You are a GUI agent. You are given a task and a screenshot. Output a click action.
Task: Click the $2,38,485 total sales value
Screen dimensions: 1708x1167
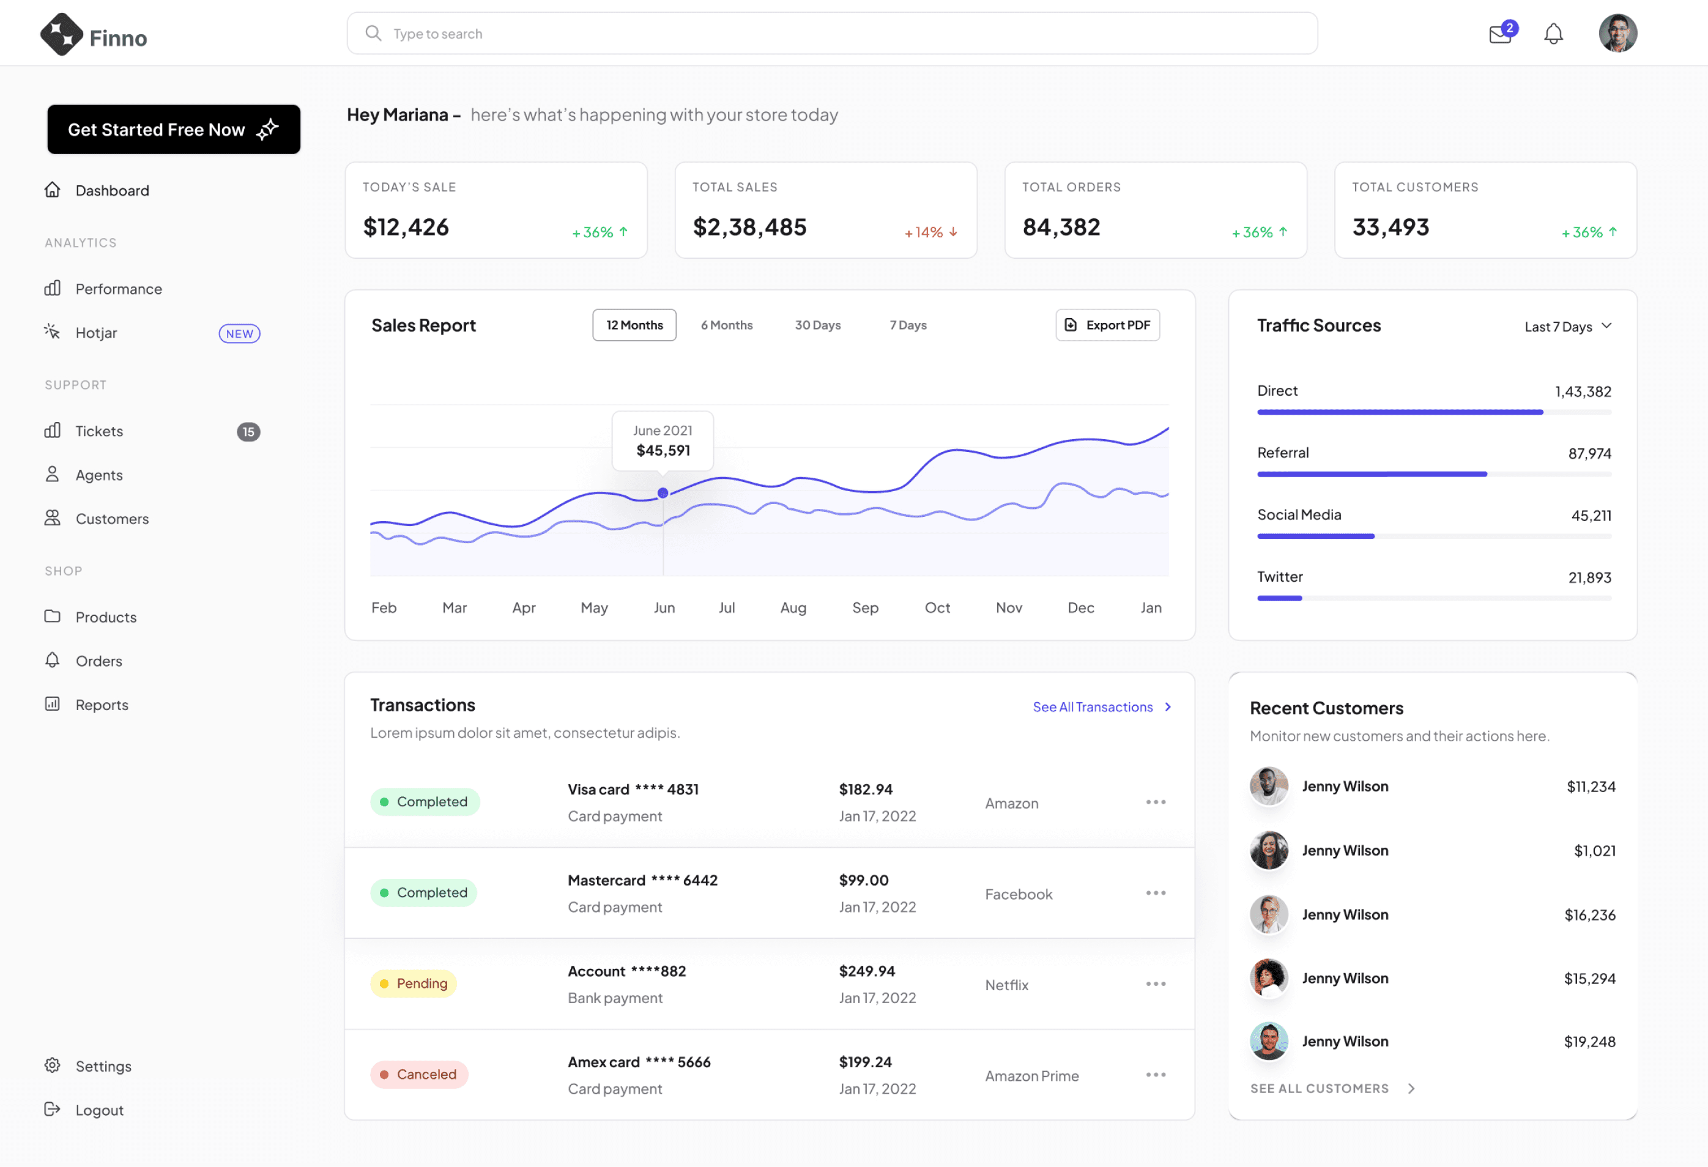(x=749, y=227)
